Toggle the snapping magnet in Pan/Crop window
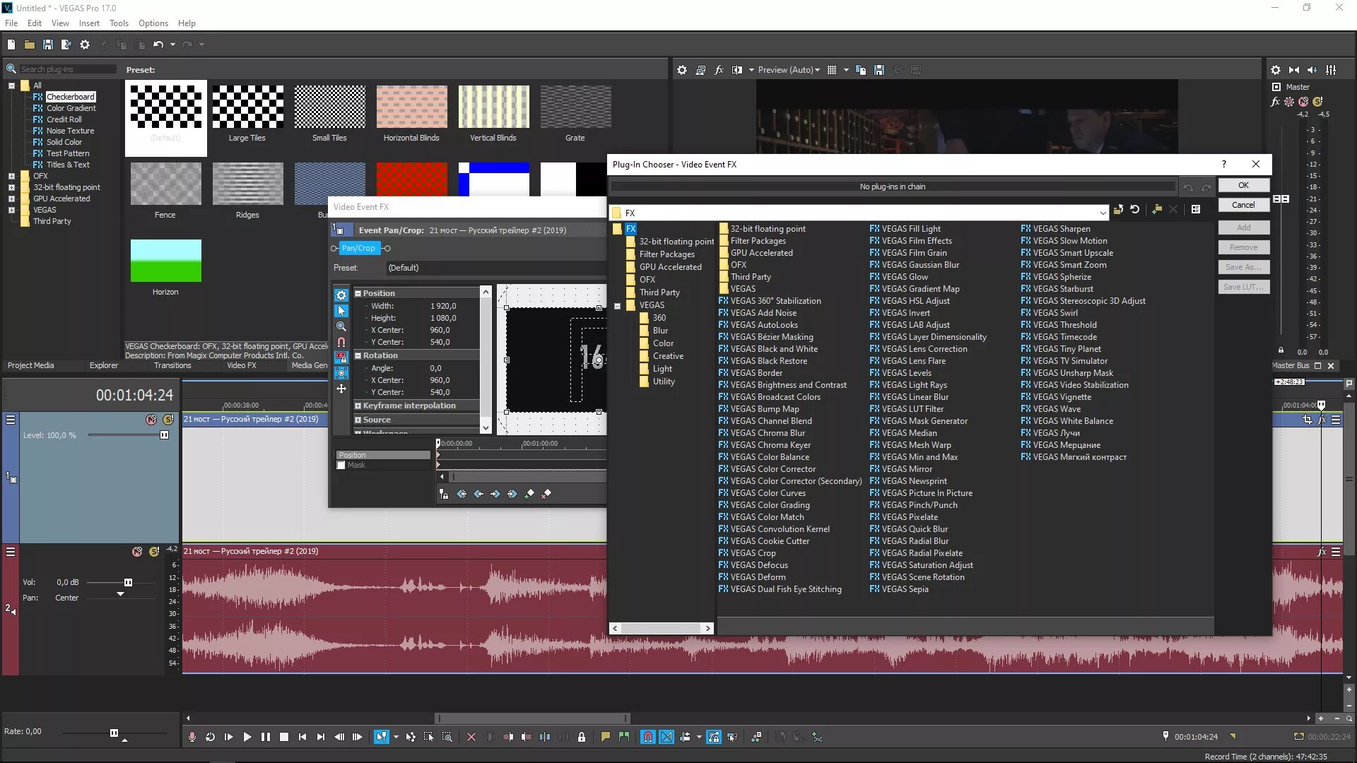 [341, 342]
